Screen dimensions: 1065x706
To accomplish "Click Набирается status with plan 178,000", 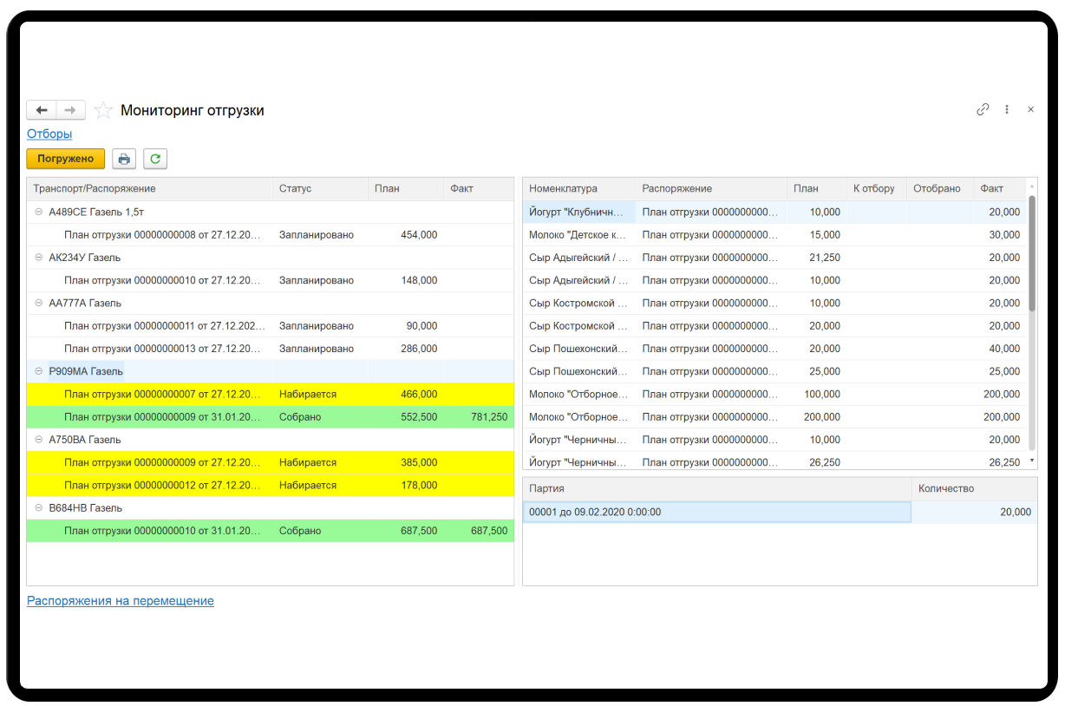I will (x=308, y=485).
